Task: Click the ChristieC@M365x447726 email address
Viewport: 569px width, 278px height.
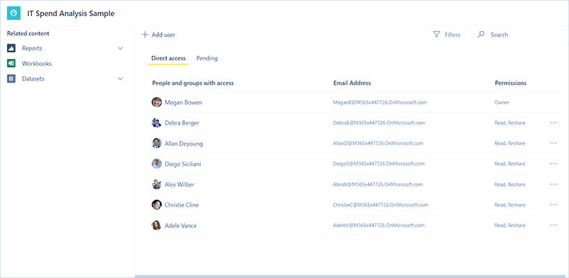Action: [380, 205]
